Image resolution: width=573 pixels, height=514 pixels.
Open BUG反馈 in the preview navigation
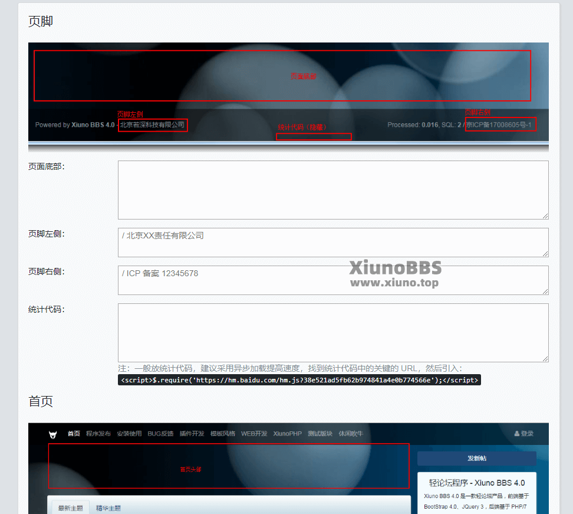160,434
